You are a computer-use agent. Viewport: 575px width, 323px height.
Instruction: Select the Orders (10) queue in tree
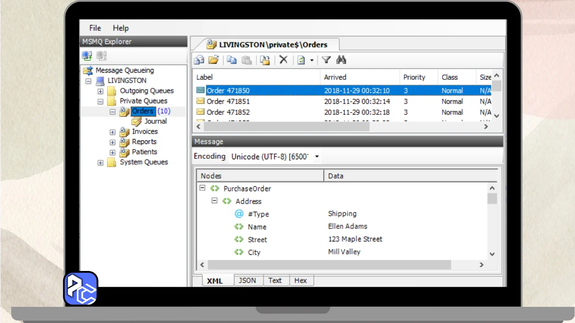(150, 111)
